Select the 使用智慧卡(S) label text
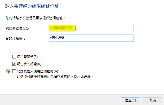Image resolution: width=164 pixels, height=105 pixels. [x=27, y=57]
